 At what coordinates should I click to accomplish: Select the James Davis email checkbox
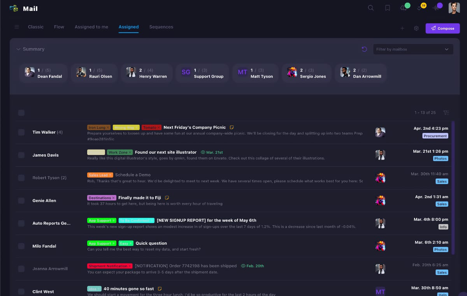tap(21, 155)
